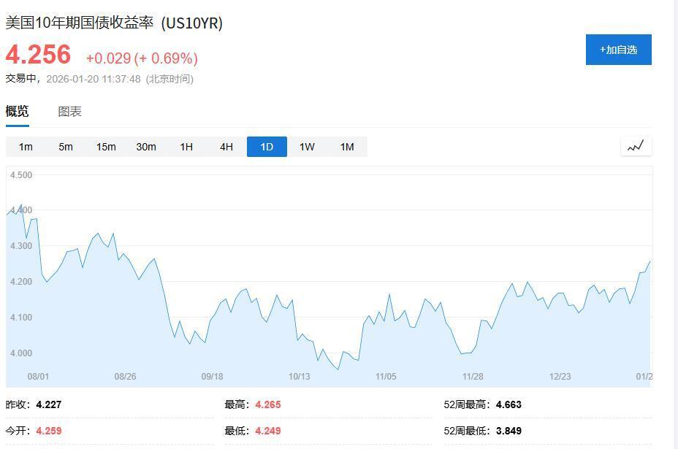Switch to the 图表 tab
Viewport: 678px width, 449px height.
coord(70,112)
